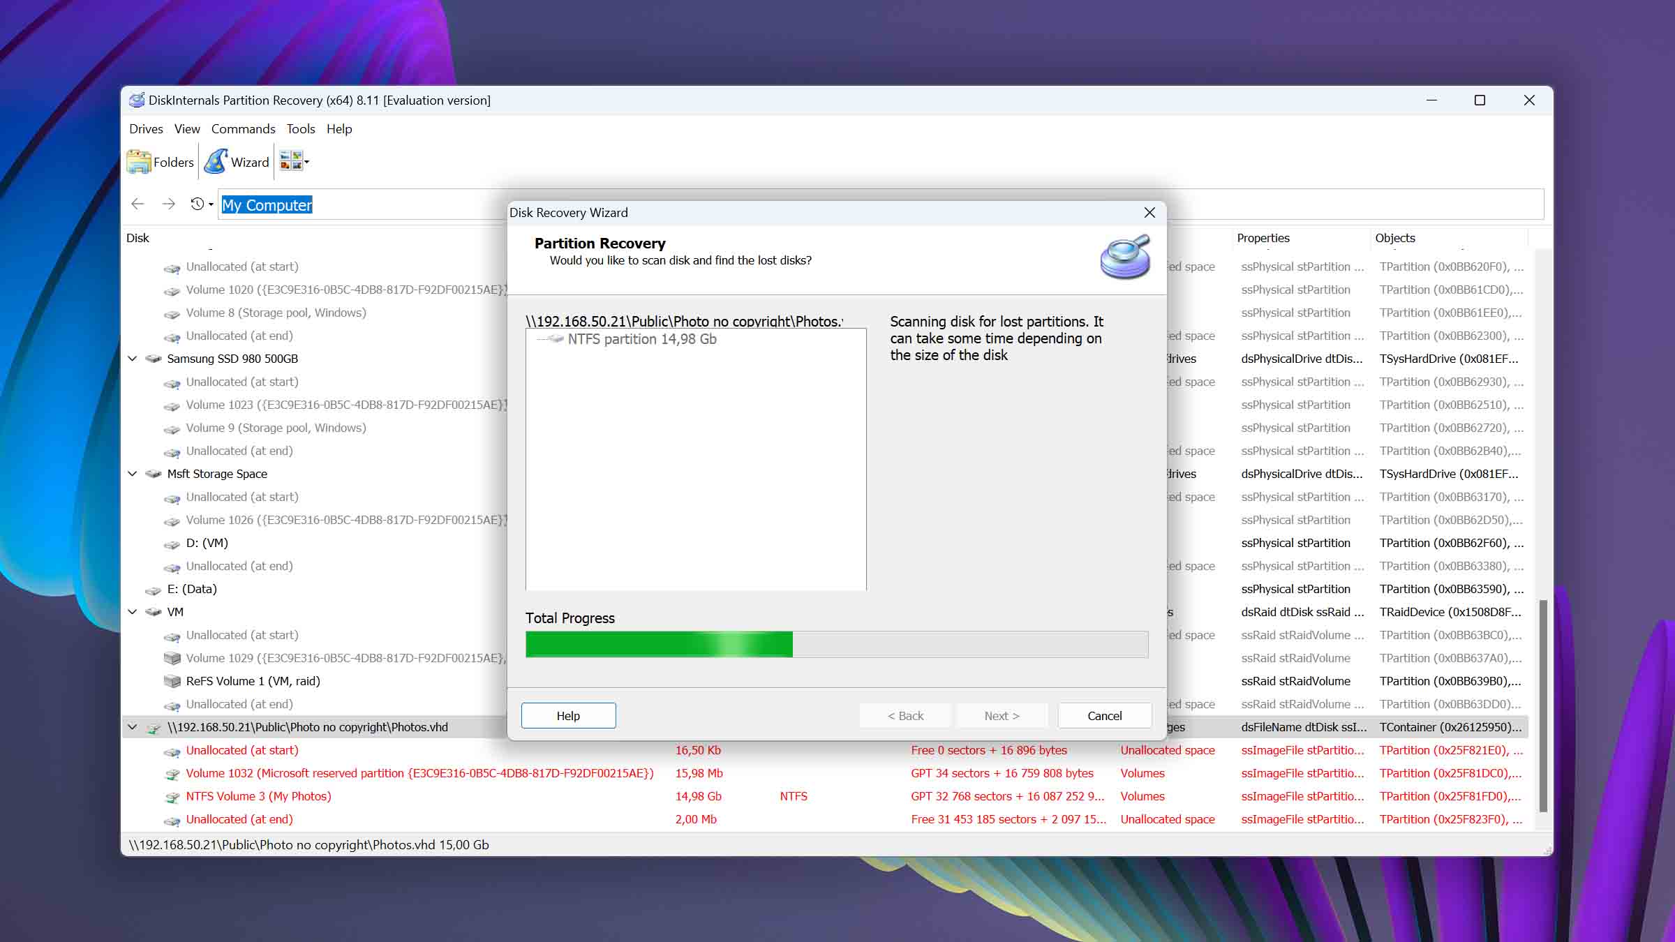The image size is (1675, 942).
Task: Click the red Unallocated (at end) icon
Action: [172, 820]
